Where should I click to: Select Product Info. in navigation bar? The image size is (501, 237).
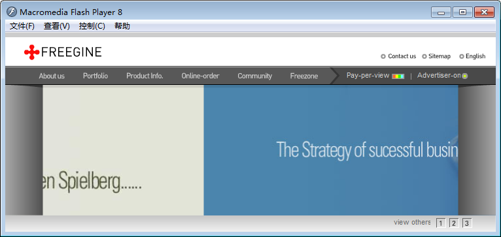pos(145,76)
